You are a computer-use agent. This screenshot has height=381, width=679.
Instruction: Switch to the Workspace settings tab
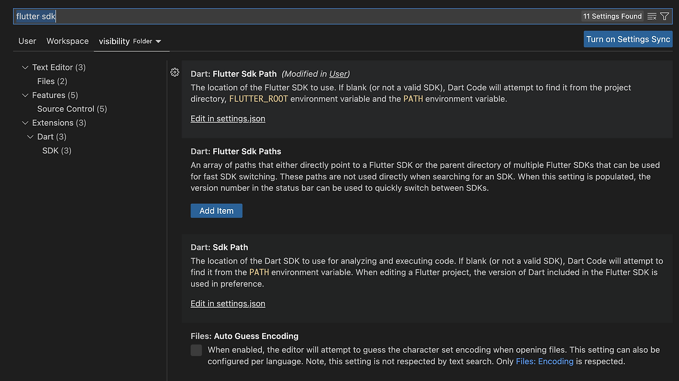(67, 41)
